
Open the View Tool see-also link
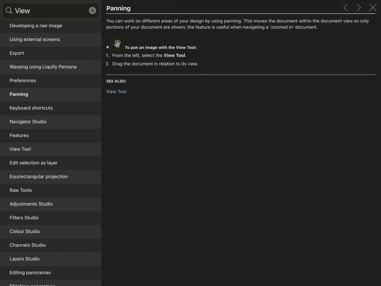(116, 92)
